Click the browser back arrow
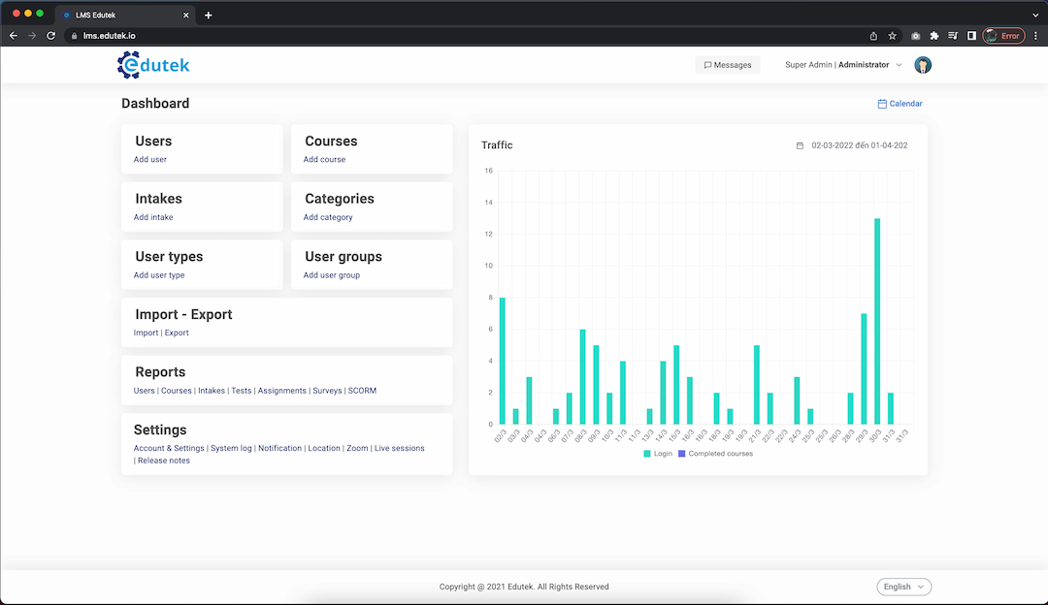Image resolution: width=1048 pixels, height=605 pixels. click(14, 36)
